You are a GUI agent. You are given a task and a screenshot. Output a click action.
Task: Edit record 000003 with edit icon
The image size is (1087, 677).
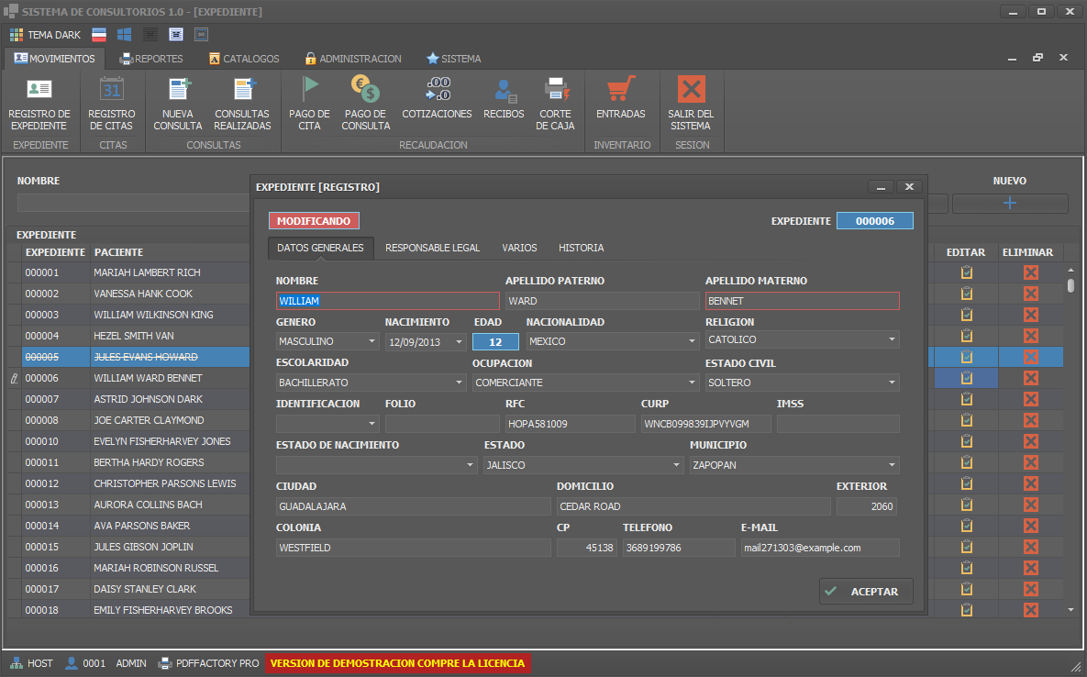(x=966, y=315)
